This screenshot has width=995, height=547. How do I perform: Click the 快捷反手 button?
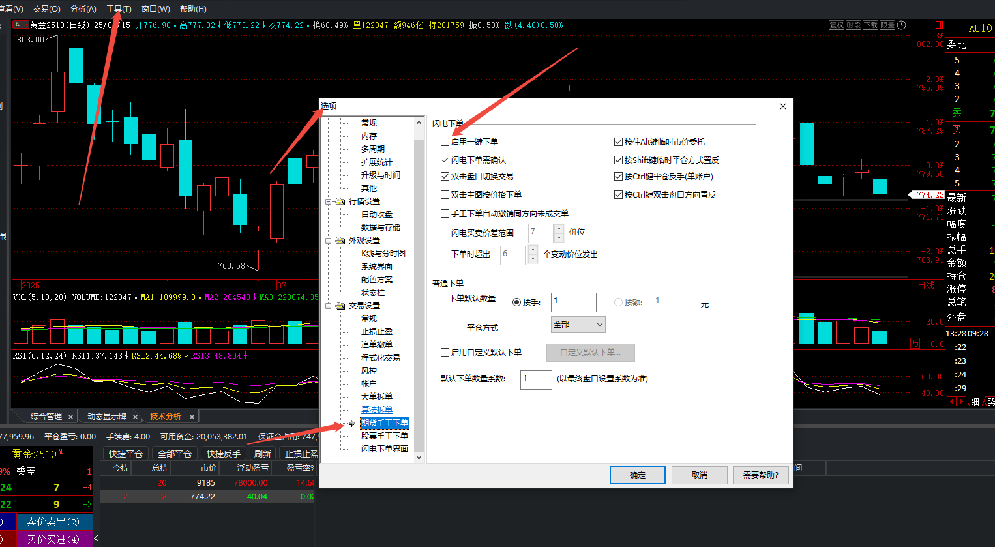(224, 454)
